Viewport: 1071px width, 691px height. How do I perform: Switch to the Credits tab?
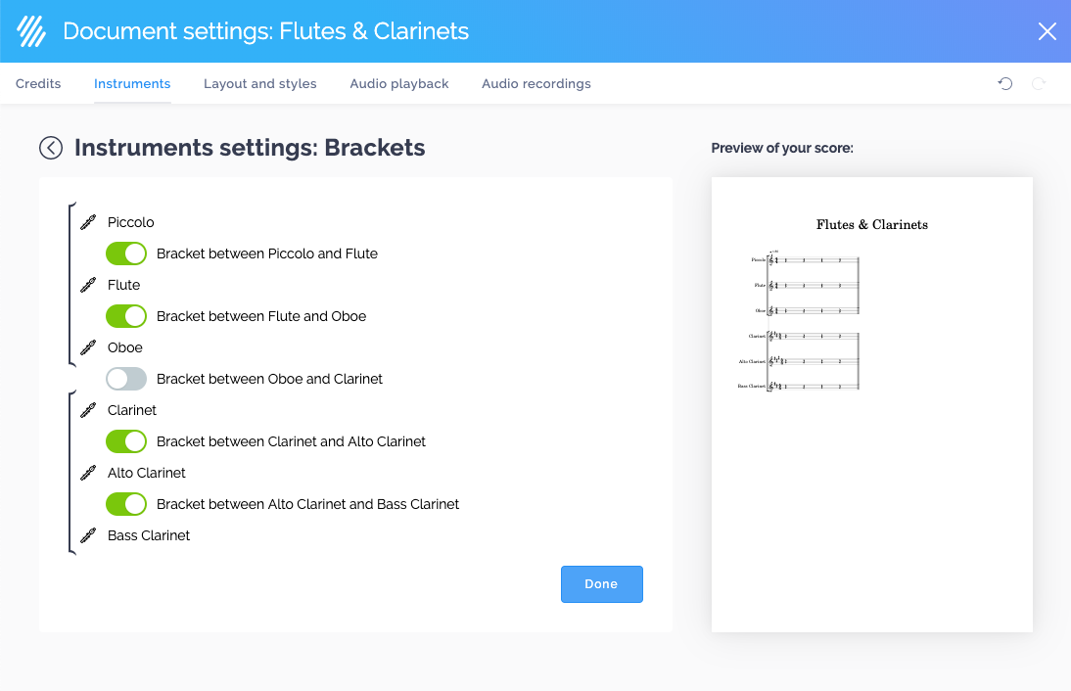pyautogui.click(x=38, y=83)
